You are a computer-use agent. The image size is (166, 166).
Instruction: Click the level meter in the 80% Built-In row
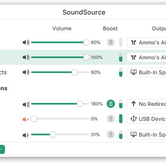click(x=121, y=72)
